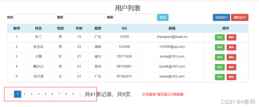This screenshot has width=259, height=107.
Task: Click 修改 for user 张无忌
Action: [220, 47]
